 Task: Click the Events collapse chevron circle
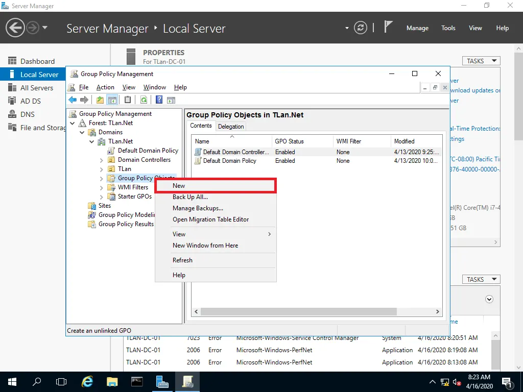click(489, 299)
